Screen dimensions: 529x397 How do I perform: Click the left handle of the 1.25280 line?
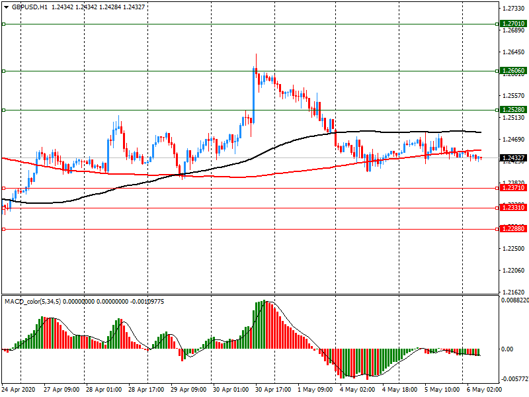[4, 110]
